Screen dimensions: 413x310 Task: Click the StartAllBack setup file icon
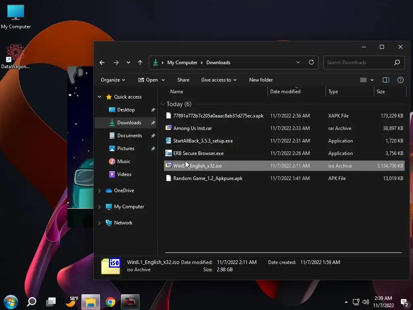pos(168,140)
